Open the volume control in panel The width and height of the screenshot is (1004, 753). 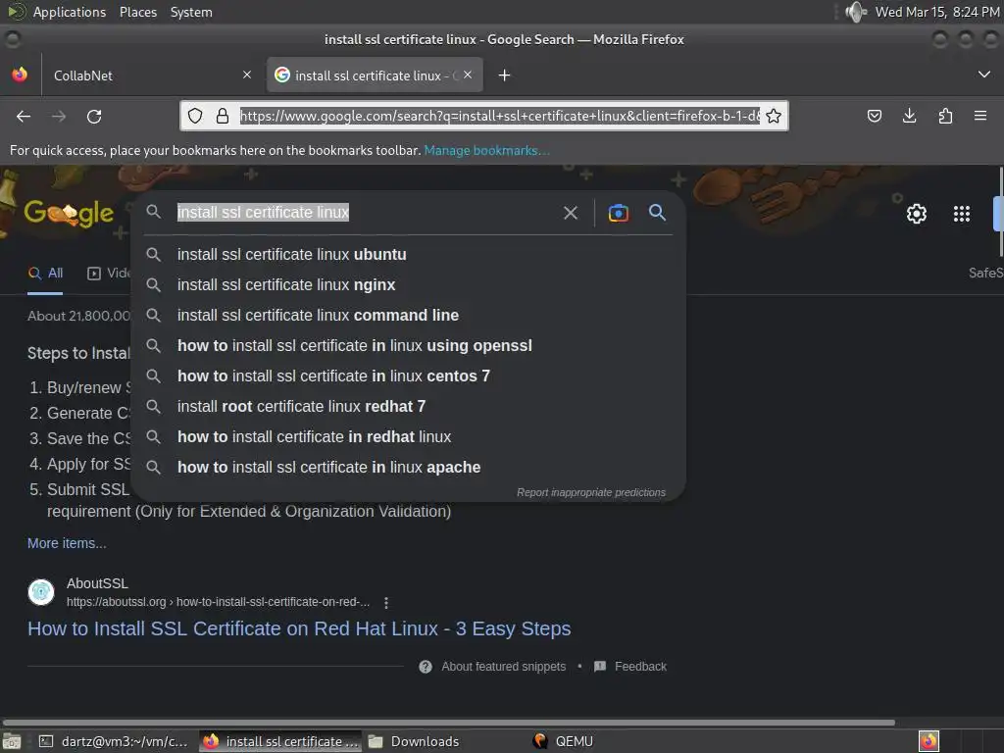coord(855,12)
